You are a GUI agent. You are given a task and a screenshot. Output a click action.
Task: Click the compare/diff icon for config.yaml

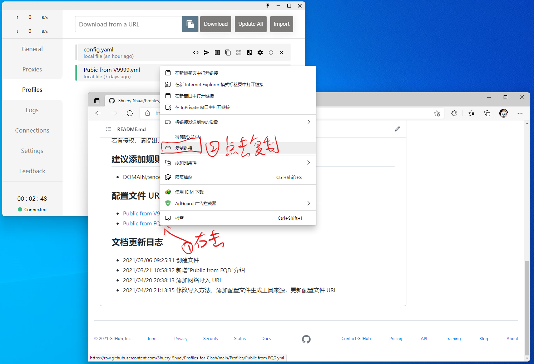tap(249, 53)
